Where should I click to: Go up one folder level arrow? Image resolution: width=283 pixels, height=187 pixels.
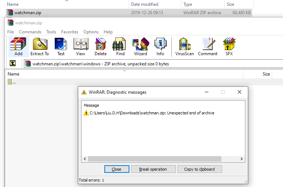13,63
